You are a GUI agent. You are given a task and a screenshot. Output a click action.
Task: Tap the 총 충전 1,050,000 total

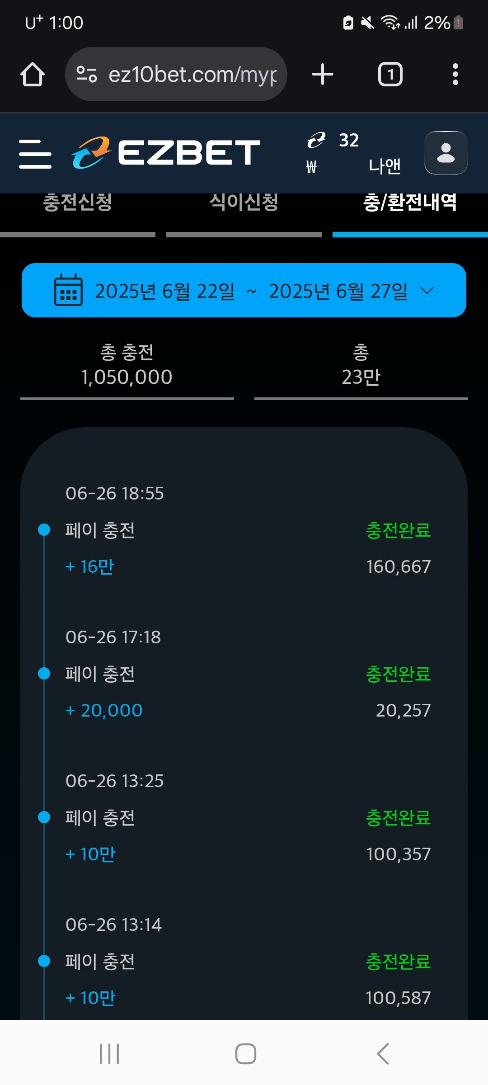coord(127,365)
